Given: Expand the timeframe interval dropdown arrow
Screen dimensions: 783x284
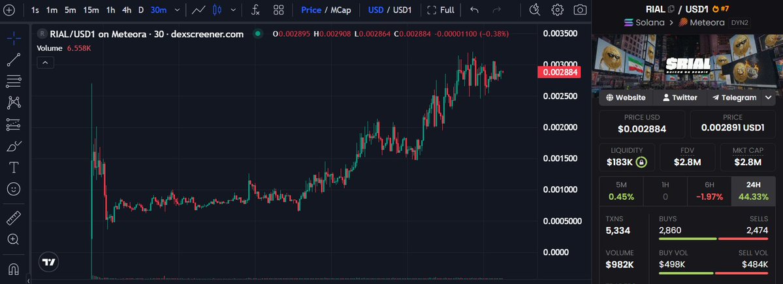Looking at the screenshot, I should pos(177,10).
